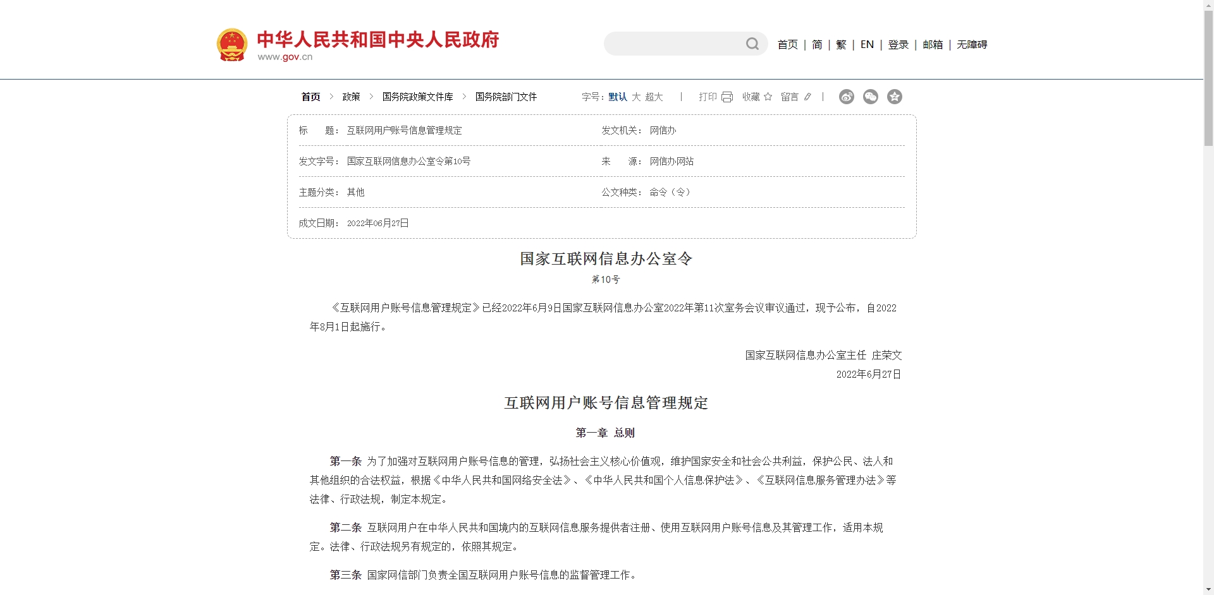The height and width of the screenshot is (595, 1214).
Task: Open 国务院部门文件 breadcrumb
Action: pyautogui.click(x=506, y=97)
